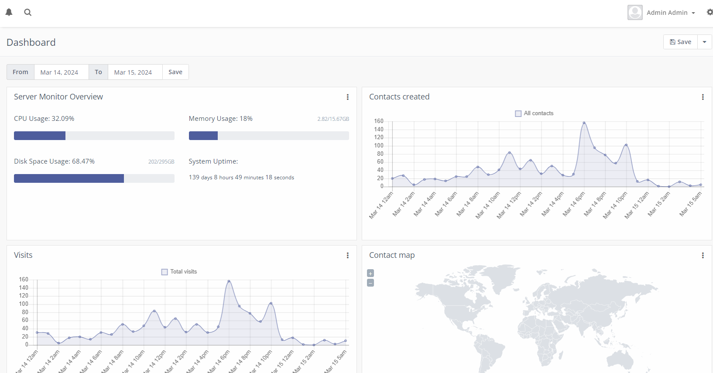This screenshot has height=373, width=713.
Task: Click the Mar 14 6pm peak point in Contacts created
Action: coord(584,123)
